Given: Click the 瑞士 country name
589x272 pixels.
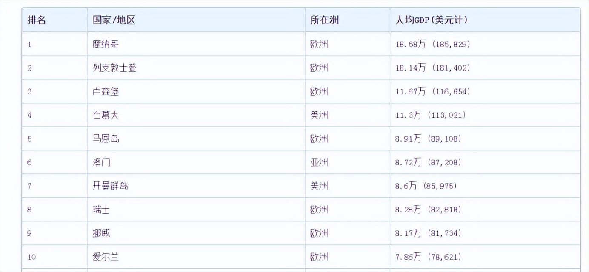Looking at the screenshot, I should pyautogui.click(x=101, y=210).
